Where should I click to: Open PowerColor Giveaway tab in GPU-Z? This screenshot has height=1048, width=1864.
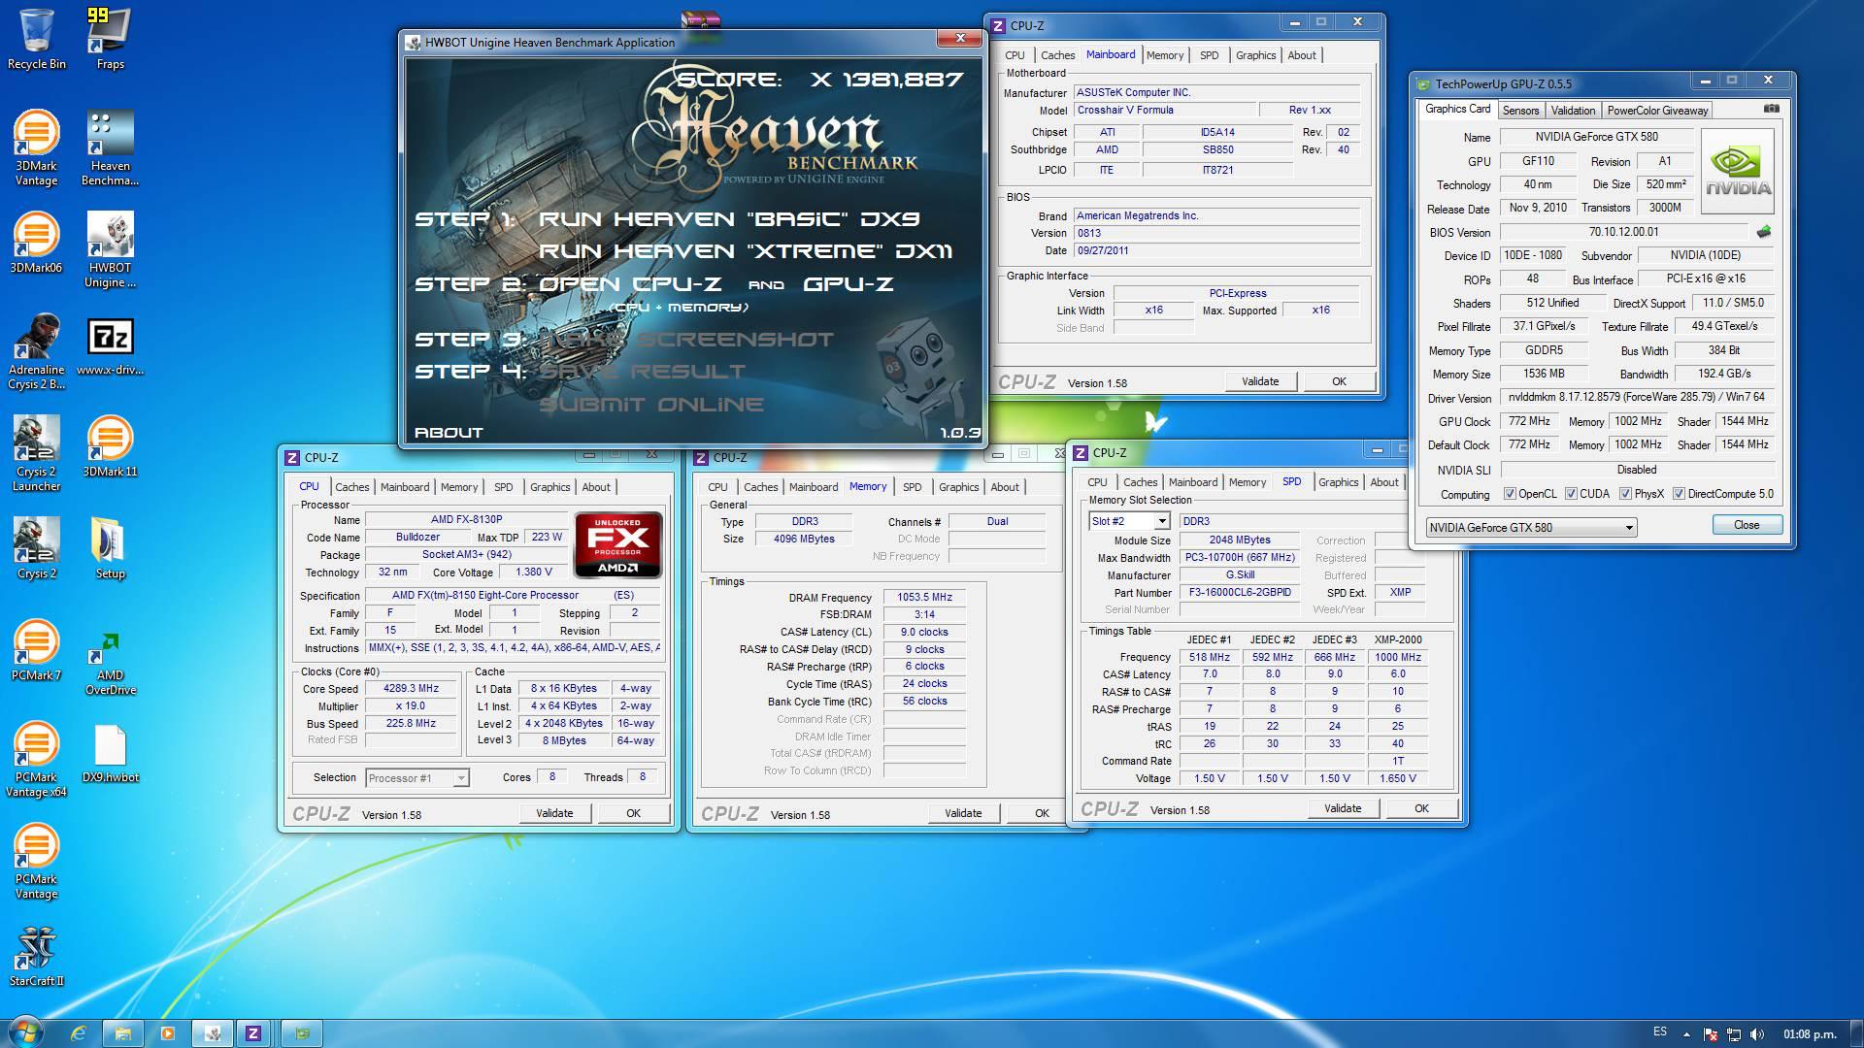point(1657,111)
